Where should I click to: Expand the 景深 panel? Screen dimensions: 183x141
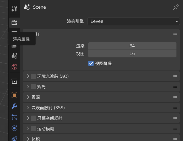(x=101, y=97)
